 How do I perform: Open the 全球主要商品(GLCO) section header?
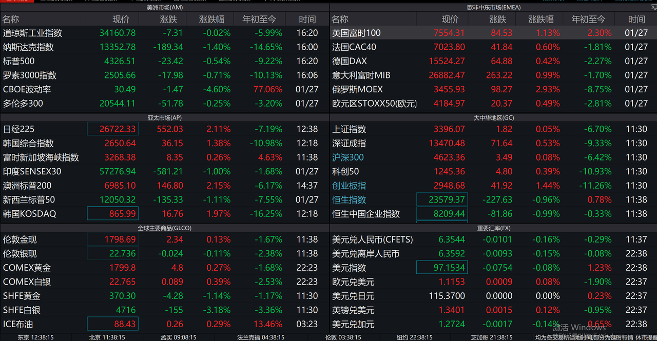[165, 228]
